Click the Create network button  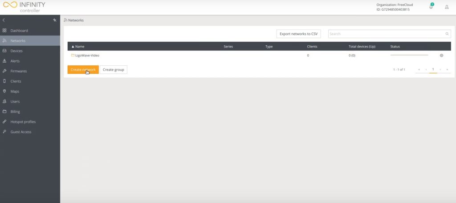pyautogui.click(x=83, y=70)
